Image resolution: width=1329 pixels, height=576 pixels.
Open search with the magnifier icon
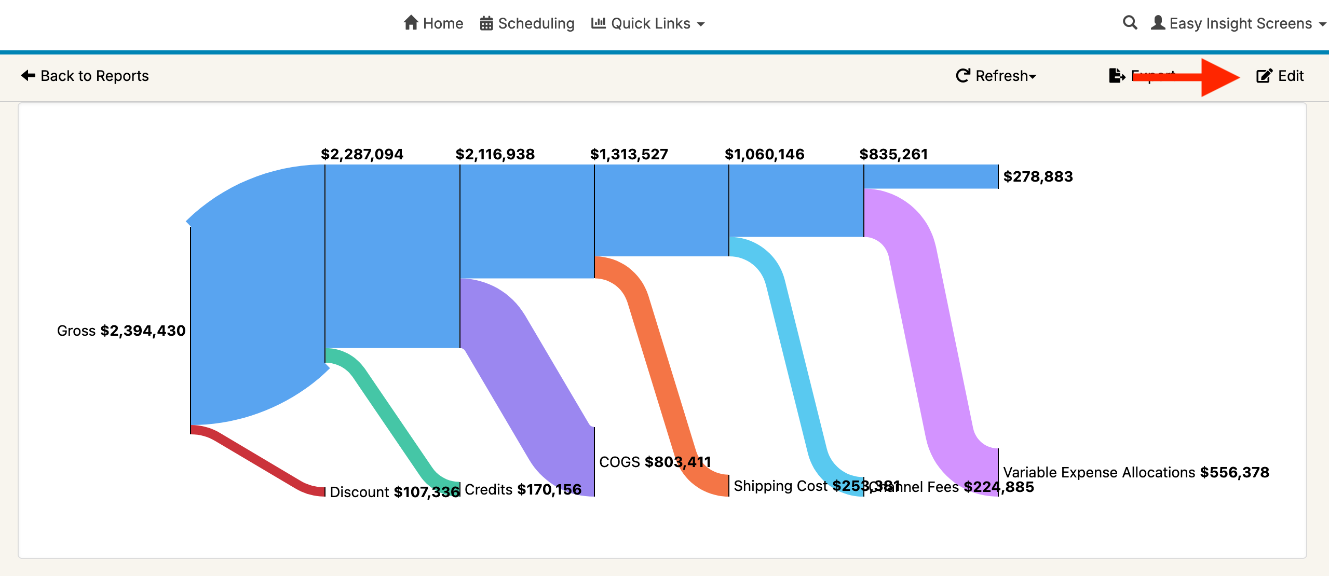[x=1130, y=23]
